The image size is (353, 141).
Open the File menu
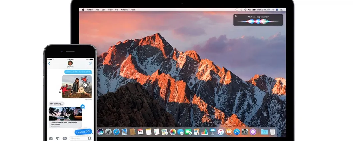point(98,10)
